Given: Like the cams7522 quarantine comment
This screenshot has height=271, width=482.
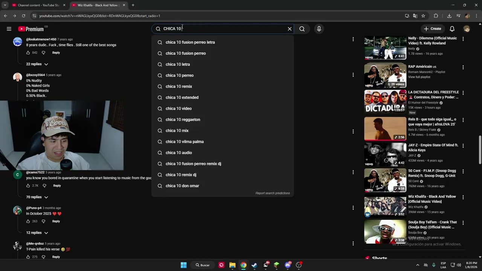Looking at the screenshot, I should tap(28, 186).
